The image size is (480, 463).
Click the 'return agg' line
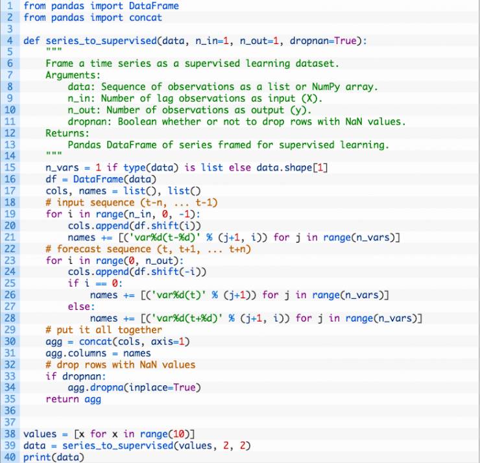coord(73,399)
